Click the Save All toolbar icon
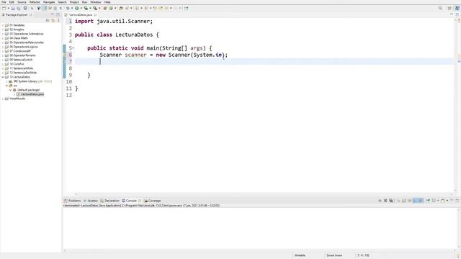This screenshot has height=259, width=461. point(19,8)
